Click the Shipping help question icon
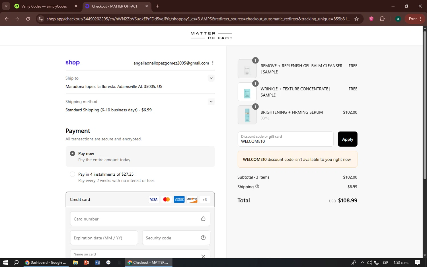The width and height of the screenshot is (427, 267). coord(257,186)
